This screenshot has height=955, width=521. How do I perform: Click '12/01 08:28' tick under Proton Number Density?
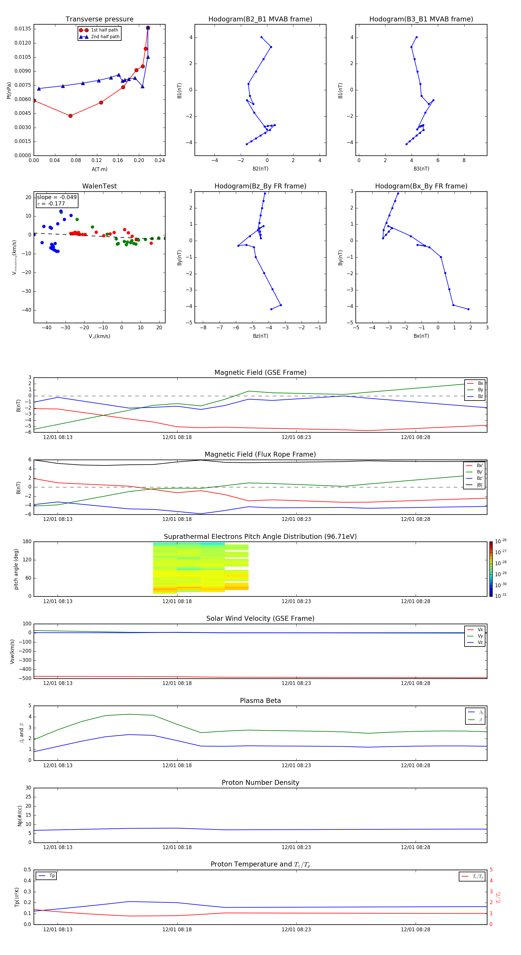[x=415, y=847]
